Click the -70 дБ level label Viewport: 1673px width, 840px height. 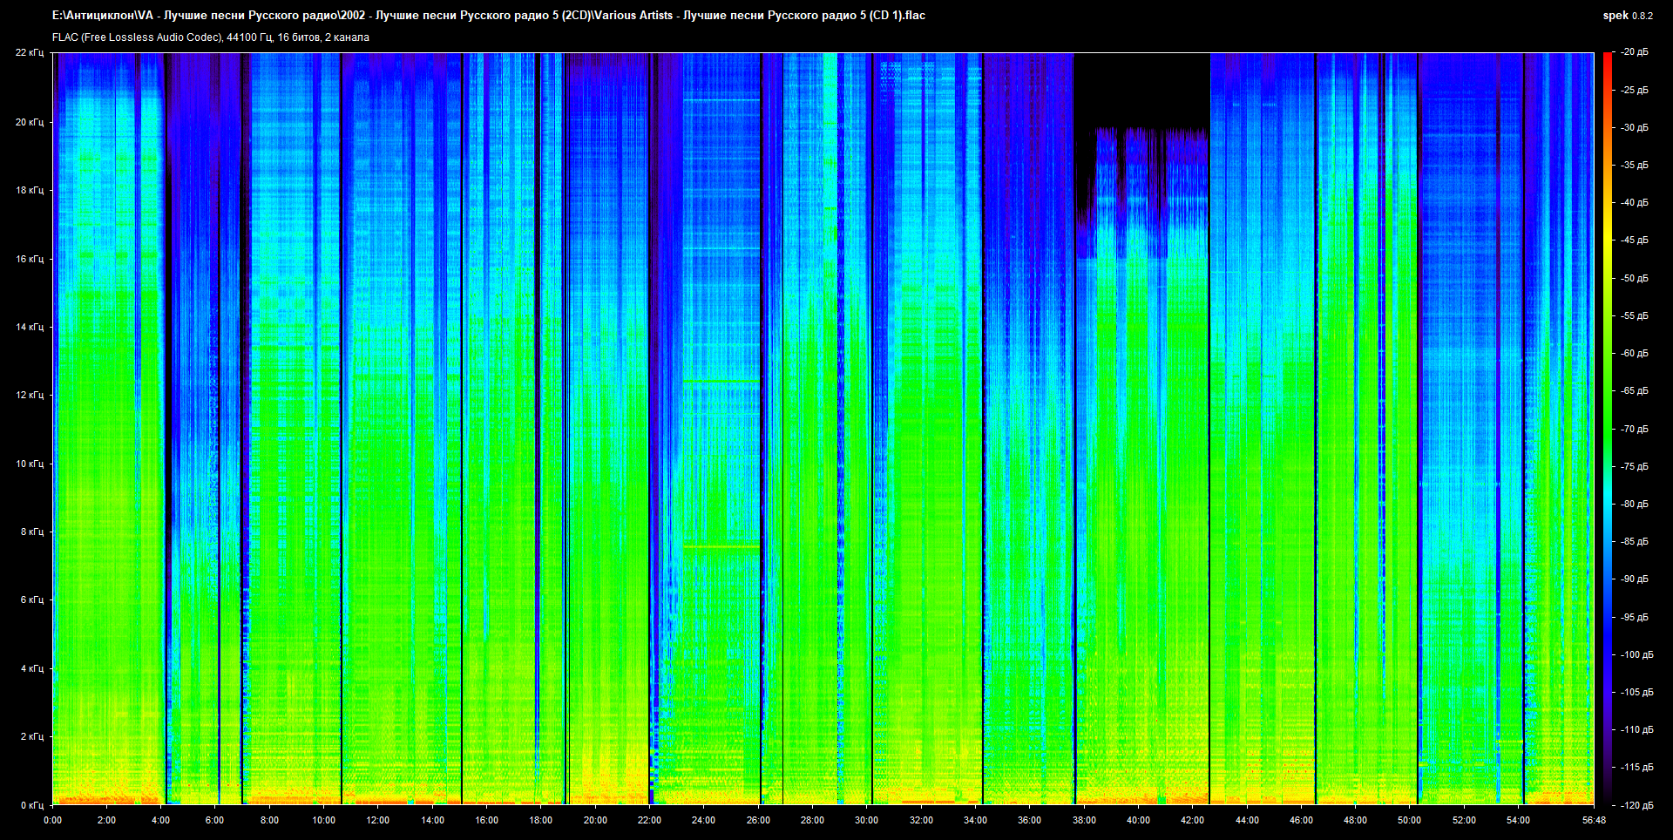point(1634,429)
